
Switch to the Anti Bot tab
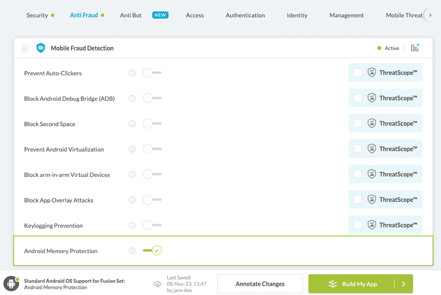[131, 15]
